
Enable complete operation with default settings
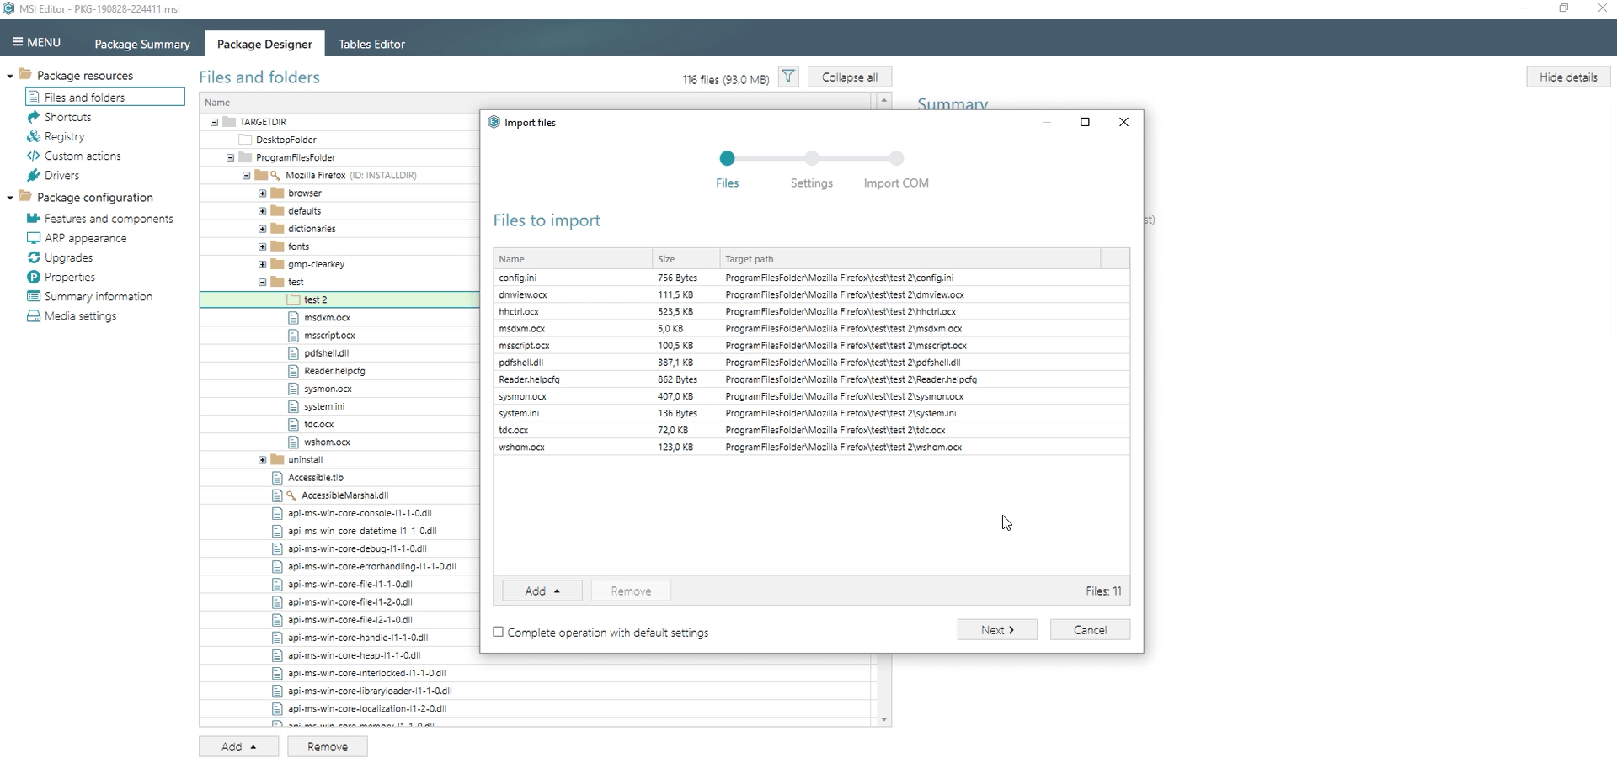pyautogui.click(x=498, y=632)
